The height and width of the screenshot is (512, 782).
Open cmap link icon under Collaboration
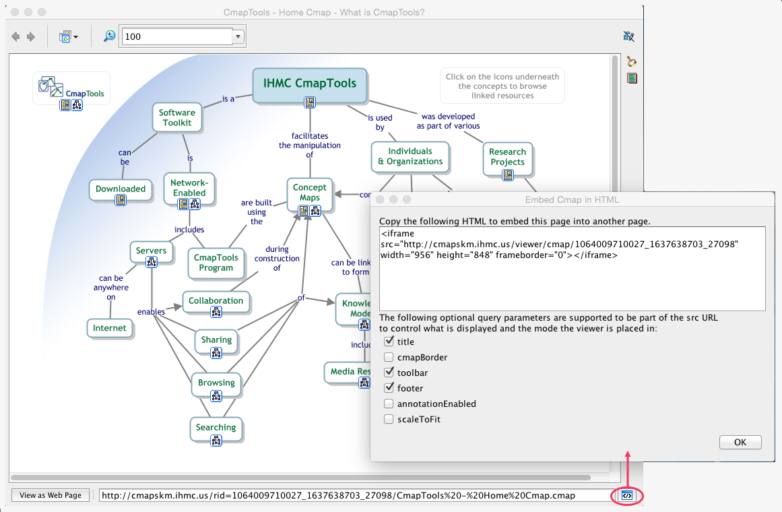click(216, 312)
